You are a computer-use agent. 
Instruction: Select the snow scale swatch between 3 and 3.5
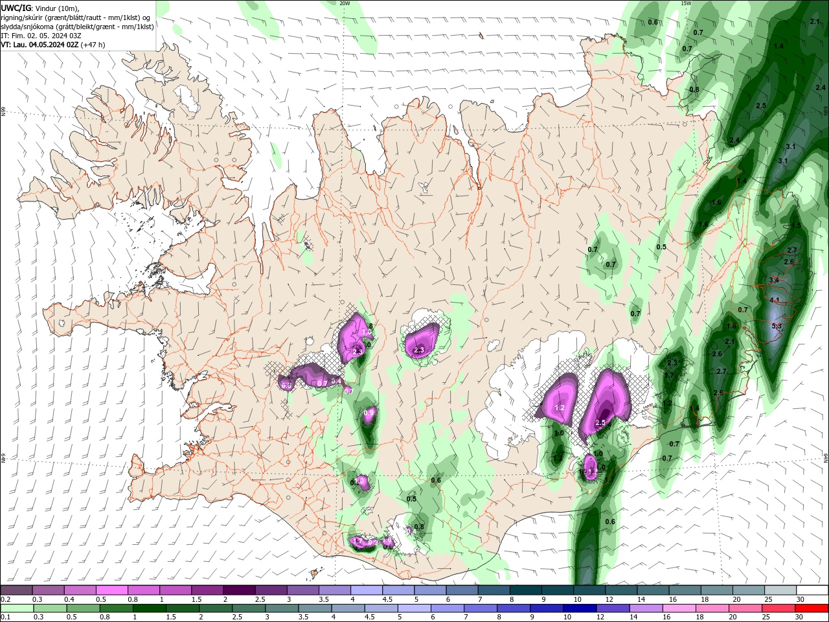click(302, 590)
